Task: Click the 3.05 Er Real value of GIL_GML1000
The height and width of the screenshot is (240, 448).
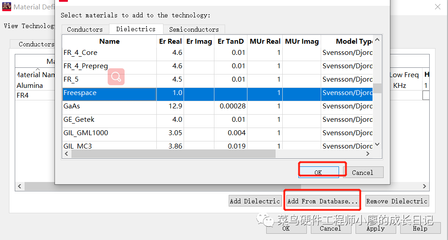Action: coord(175,133)
